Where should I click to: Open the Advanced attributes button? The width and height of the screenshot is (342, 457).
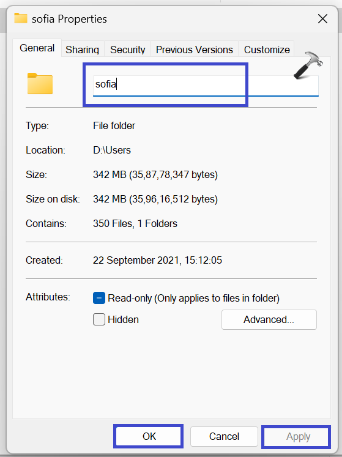tap(269, 320)
